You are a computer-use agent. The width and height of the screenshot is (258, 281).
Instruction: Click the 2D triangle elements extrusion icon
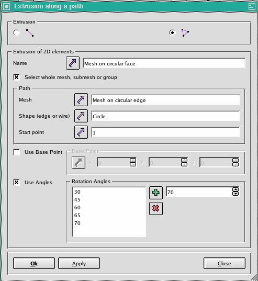point(185,32)
